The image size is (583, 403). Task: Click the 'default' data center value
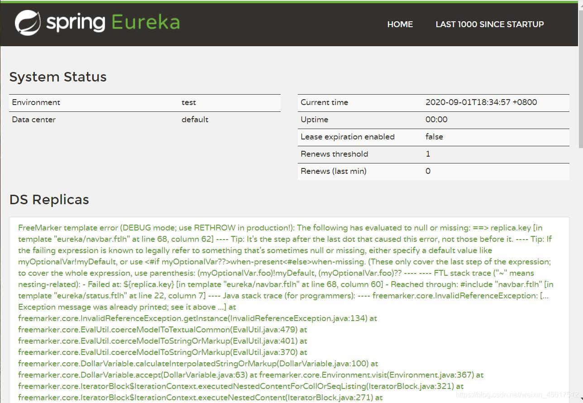(x=195, y=120)
